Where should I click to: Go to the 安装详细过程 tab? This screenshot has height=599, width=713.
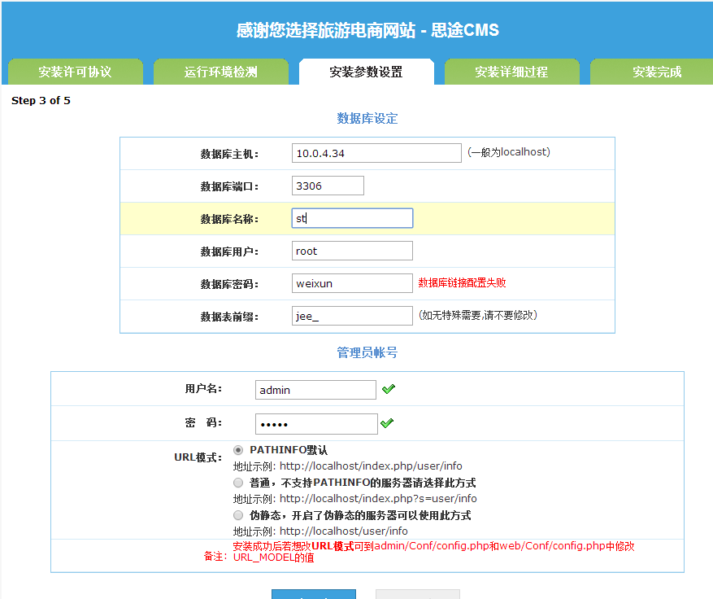512,72
